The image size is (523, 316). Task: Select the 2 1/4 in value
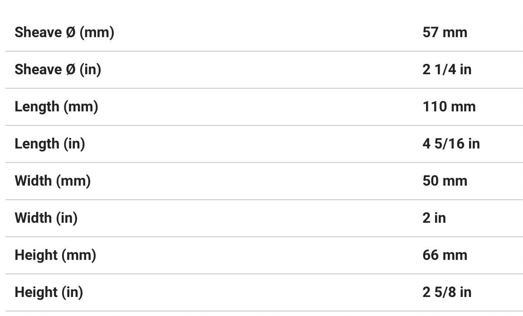(447, 70)
